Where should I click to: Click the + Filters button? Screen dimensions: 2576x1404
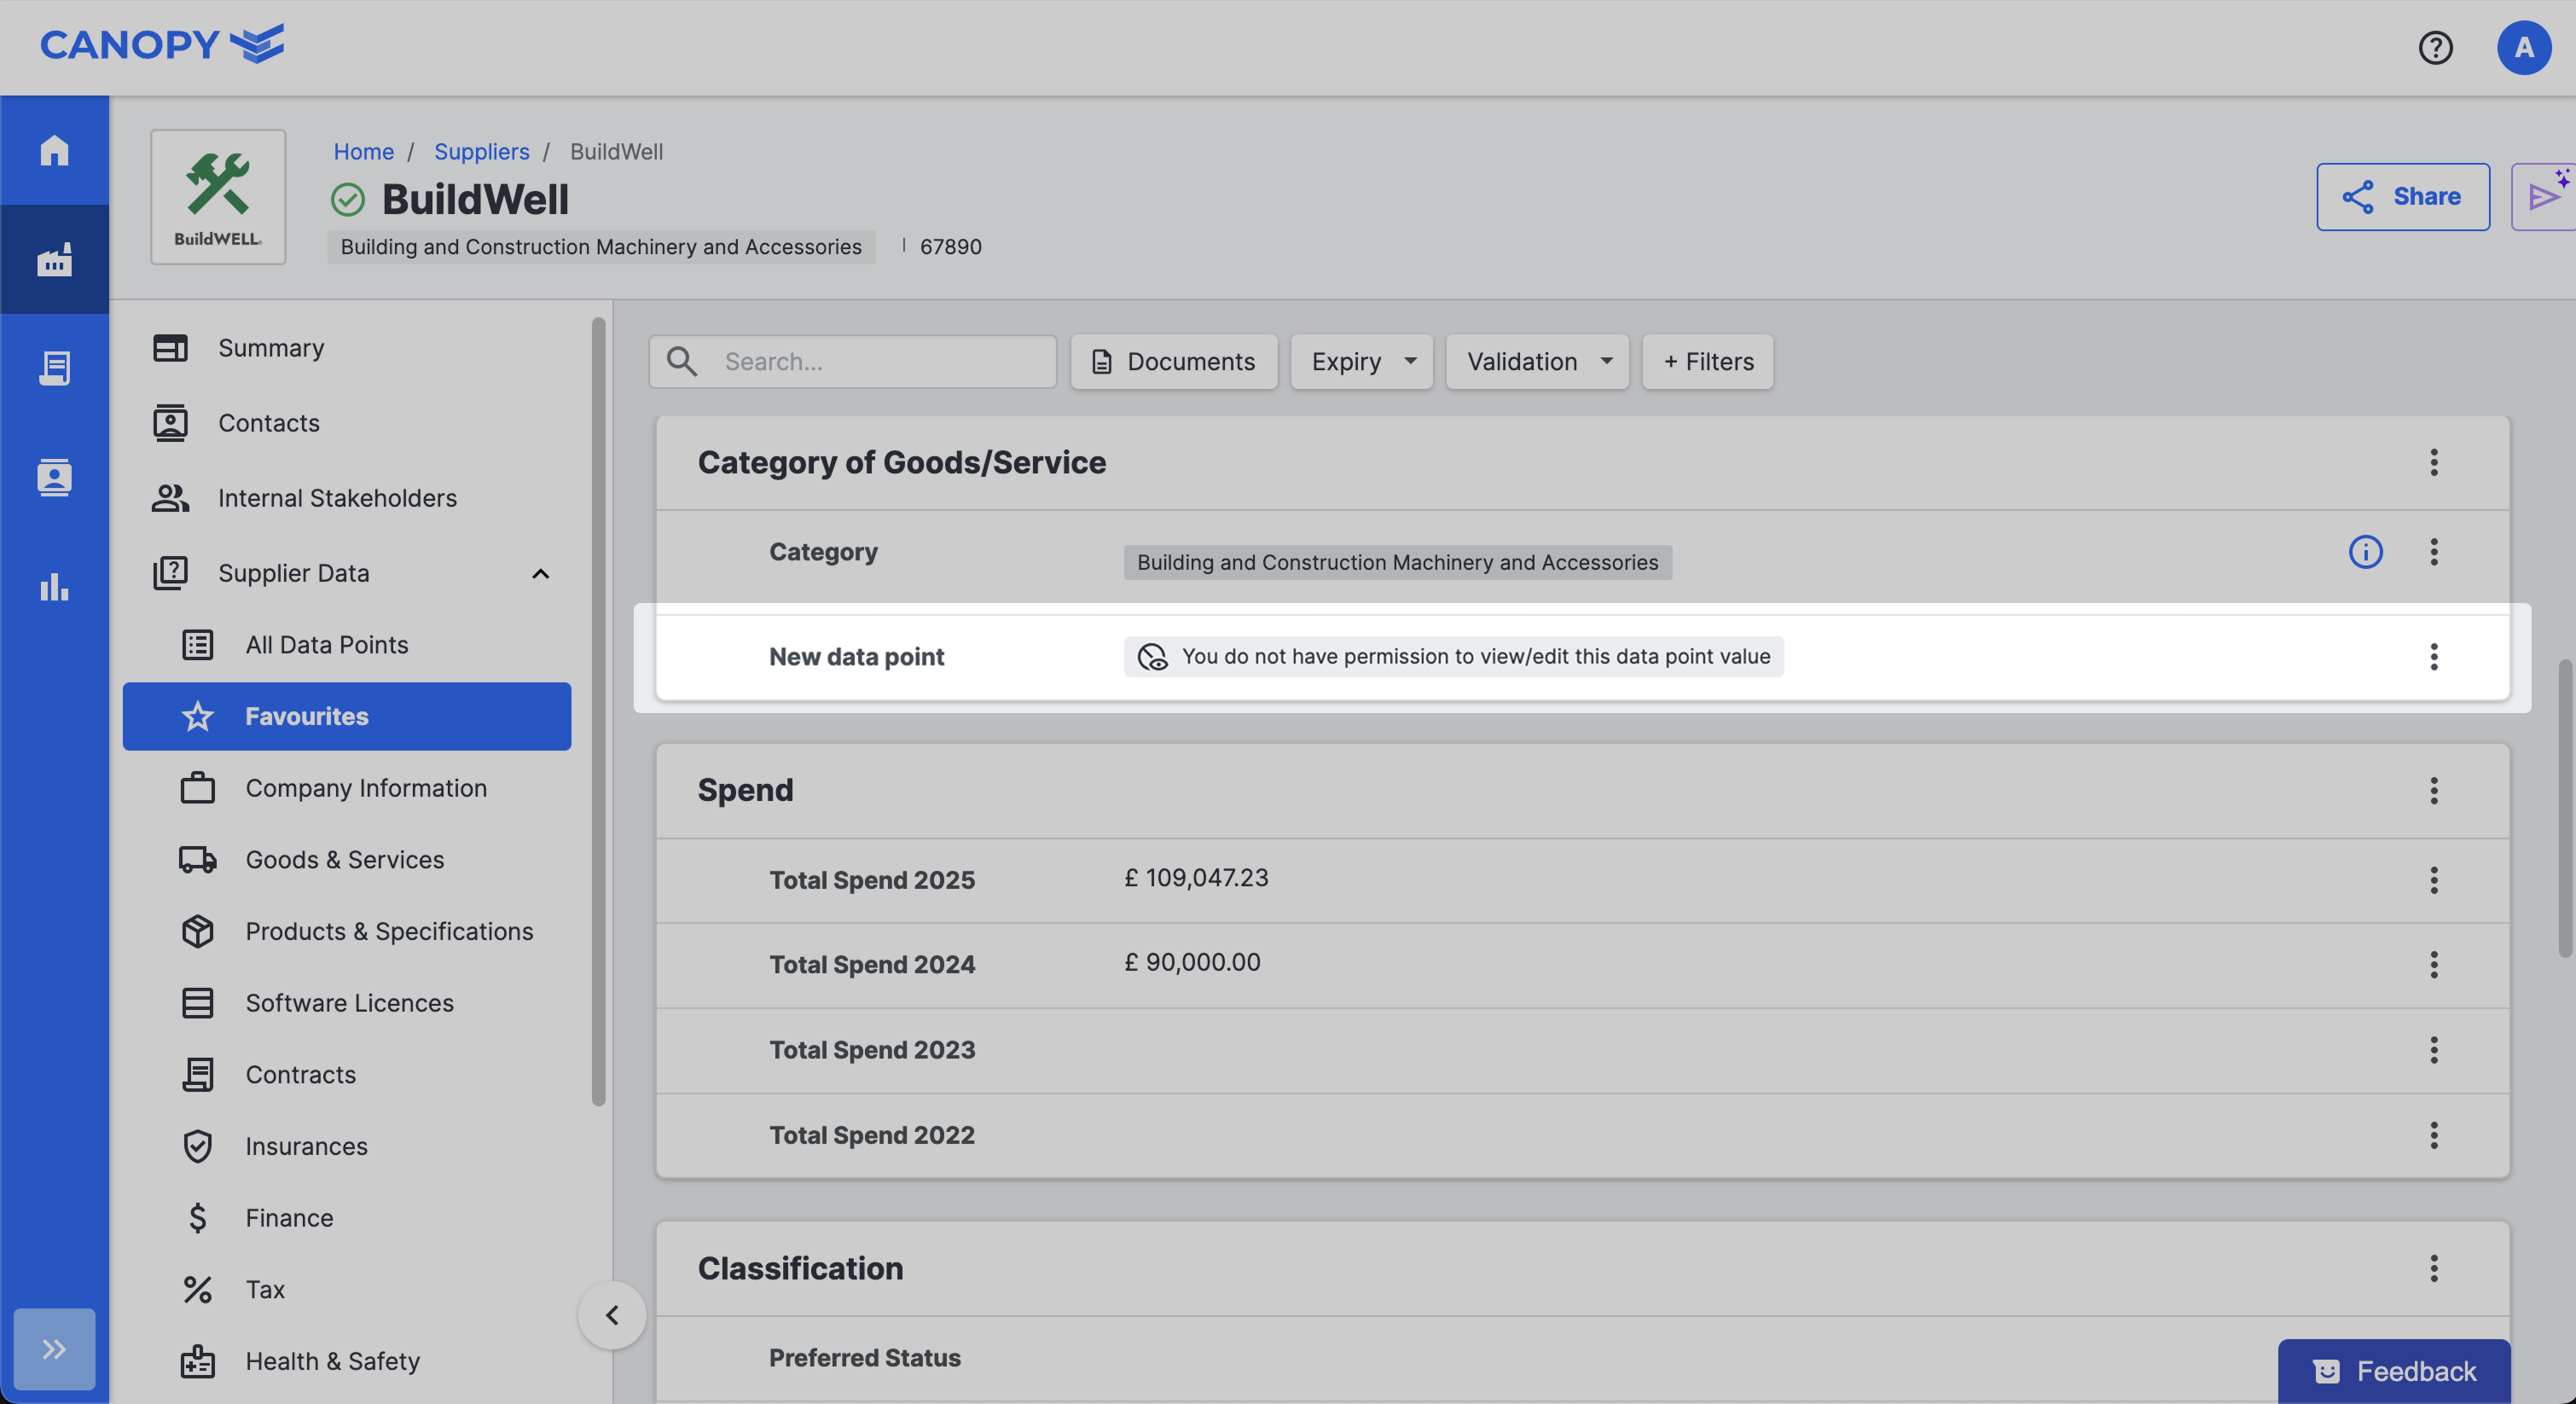click(x=1708, y=361)
